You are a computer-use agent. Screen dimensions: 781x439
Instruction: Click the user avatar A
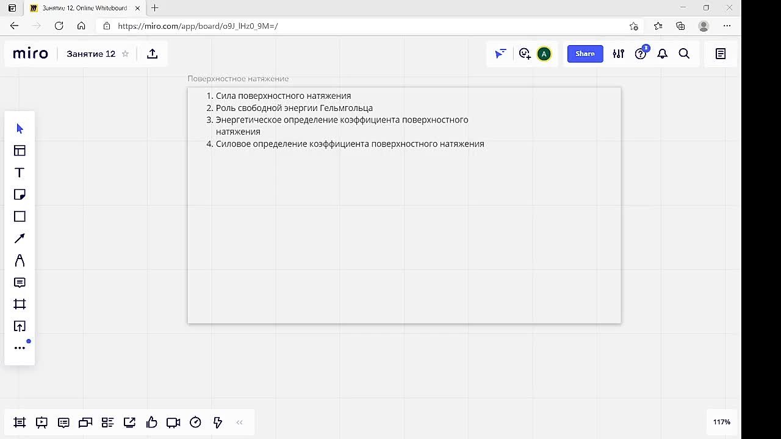544,54
